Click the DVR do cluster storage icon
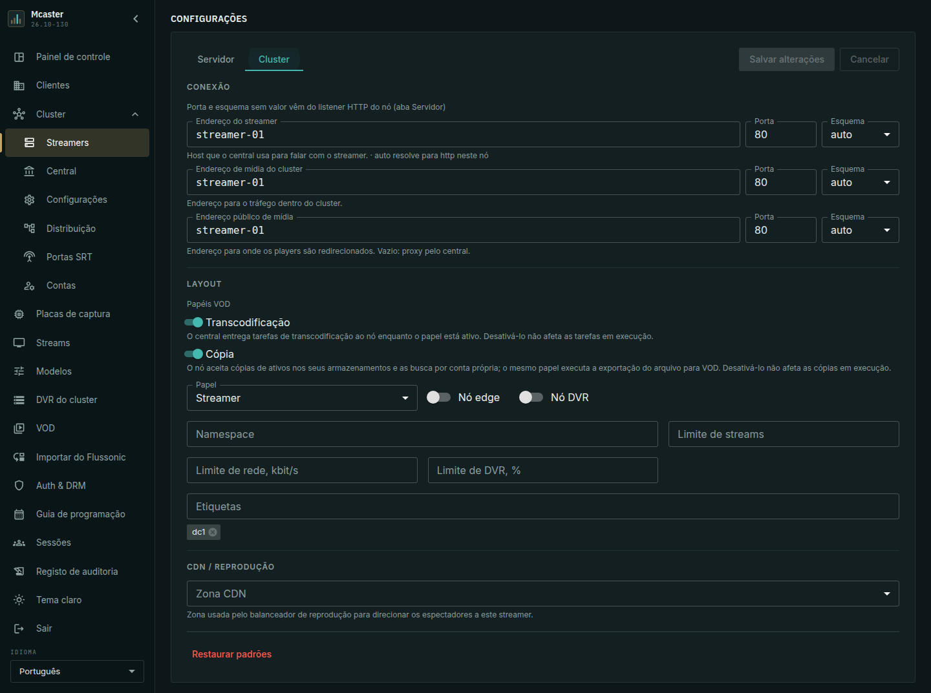 click(x=19, y=400)
